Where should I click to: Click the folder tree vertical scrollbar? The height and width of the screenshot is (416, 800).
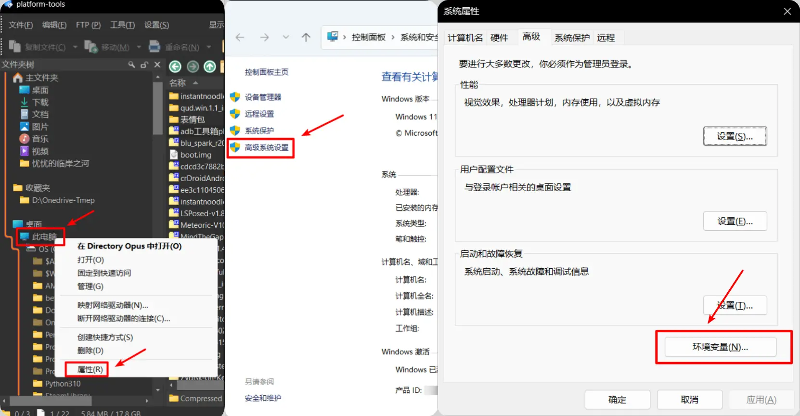click(157, 109)
